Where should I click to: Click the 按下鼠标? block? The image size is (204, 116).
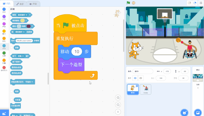(x=16, y=62)
